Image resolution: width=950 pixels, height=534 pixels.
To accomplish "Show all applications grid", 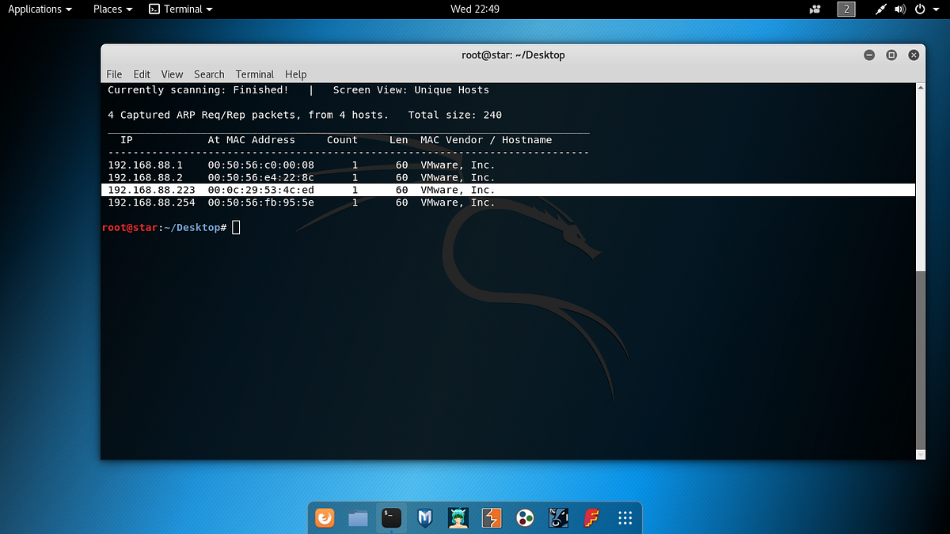I will click(x=625, y=518).
